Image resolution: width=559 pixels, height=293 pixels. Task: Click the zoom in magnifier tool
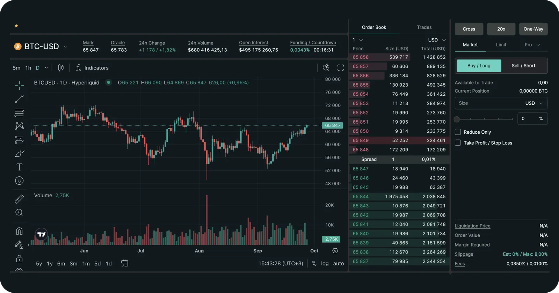click(x=19, y=212)
